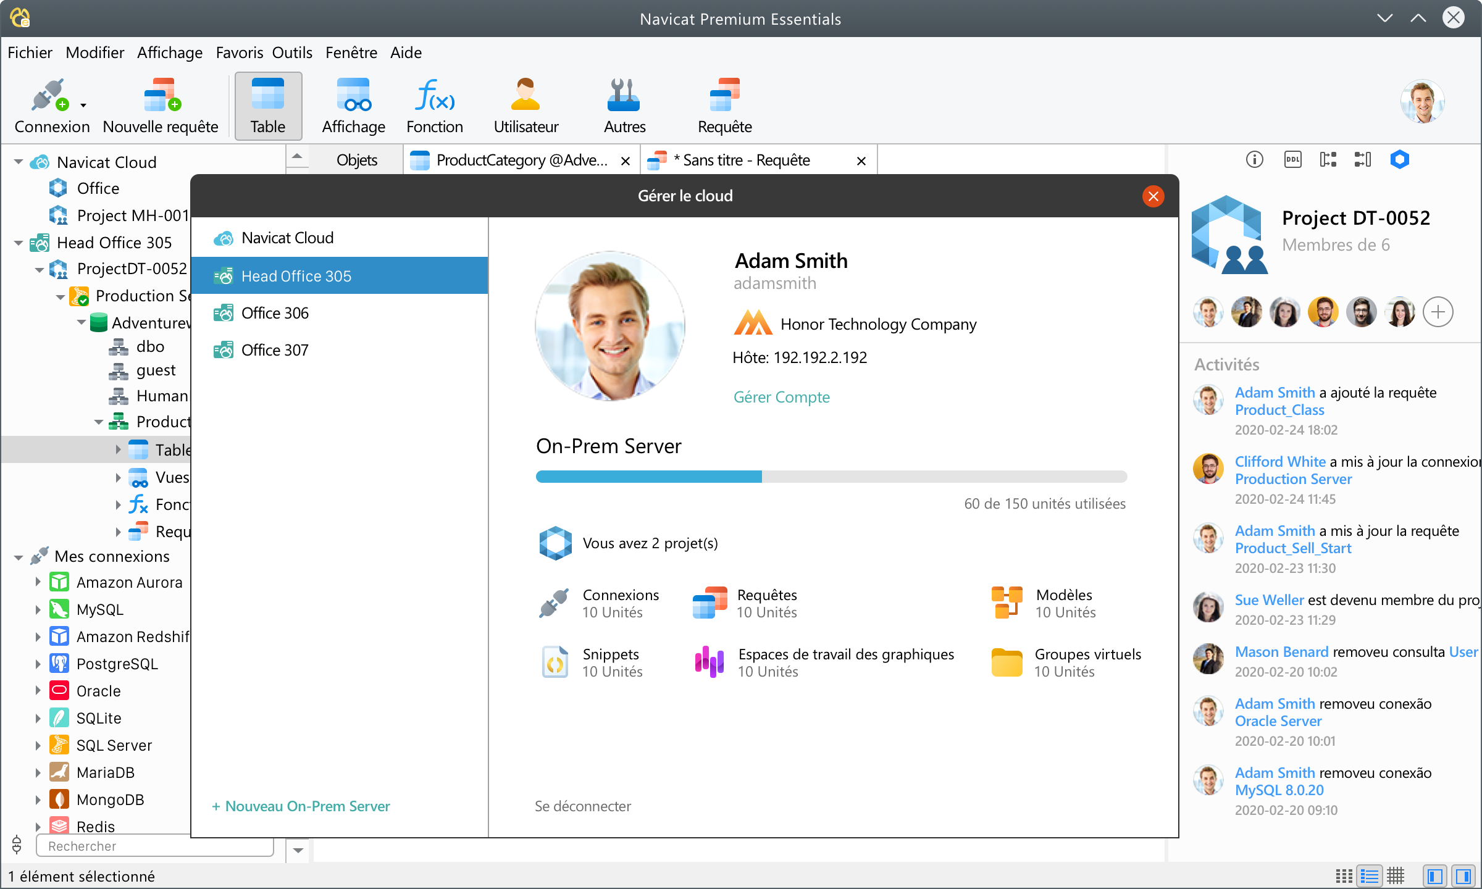Click the Requêtes units icon
This screenshot has height=889, width=1482.
(x=710, y=603)
